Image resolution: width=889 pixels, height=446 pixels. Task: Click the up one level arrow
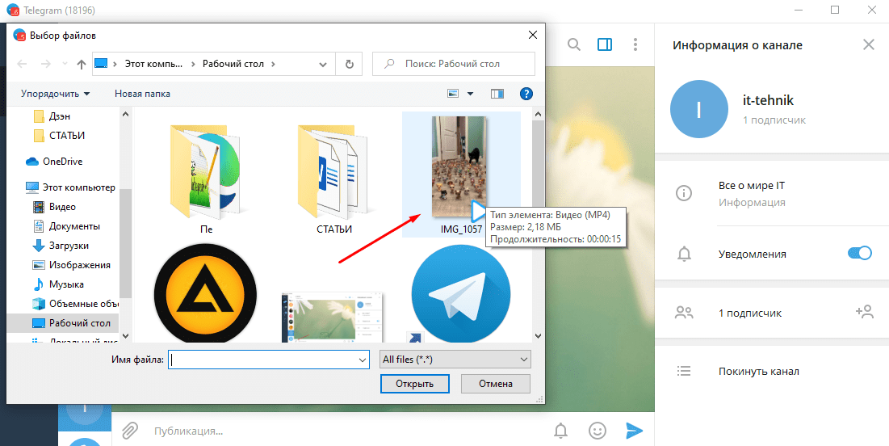coord(81,64)
